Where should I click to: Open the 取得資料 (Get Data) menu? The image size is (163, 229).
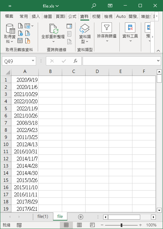(x=10, y=34)
